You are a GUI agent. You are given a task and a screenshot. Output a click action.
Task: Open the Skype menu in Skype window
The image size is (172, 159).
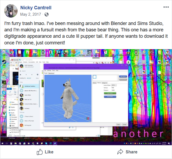click(x=20, y=62)
